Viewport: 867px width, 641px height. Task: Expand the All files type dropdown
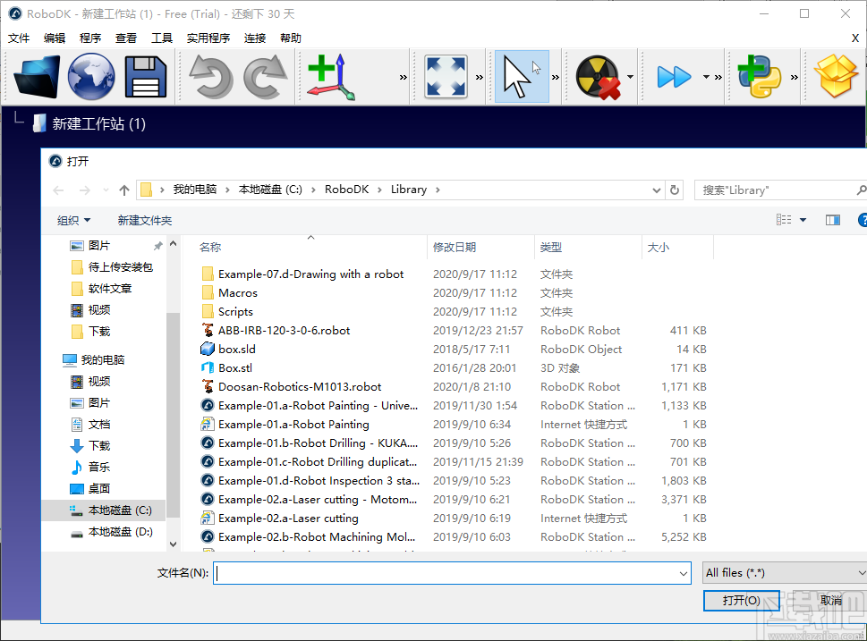[x=786, y=573]
